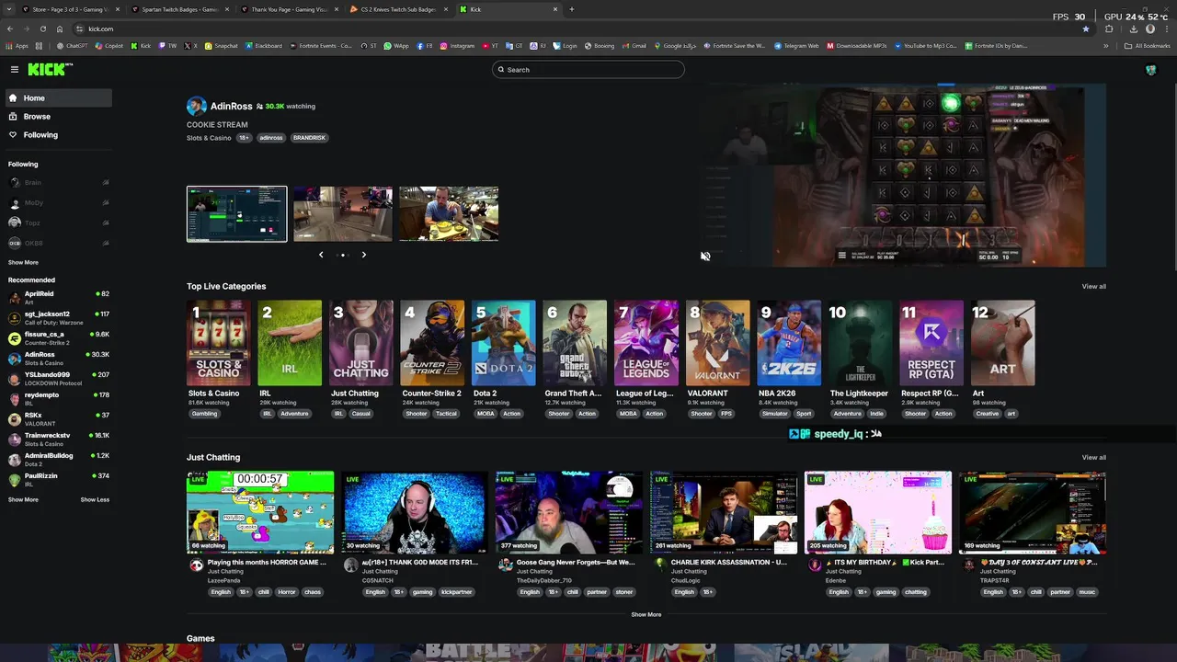Viewport: 1177px width, 662px height.
Task: Open the hamburger sidebar menu
Action: [15, 69]
